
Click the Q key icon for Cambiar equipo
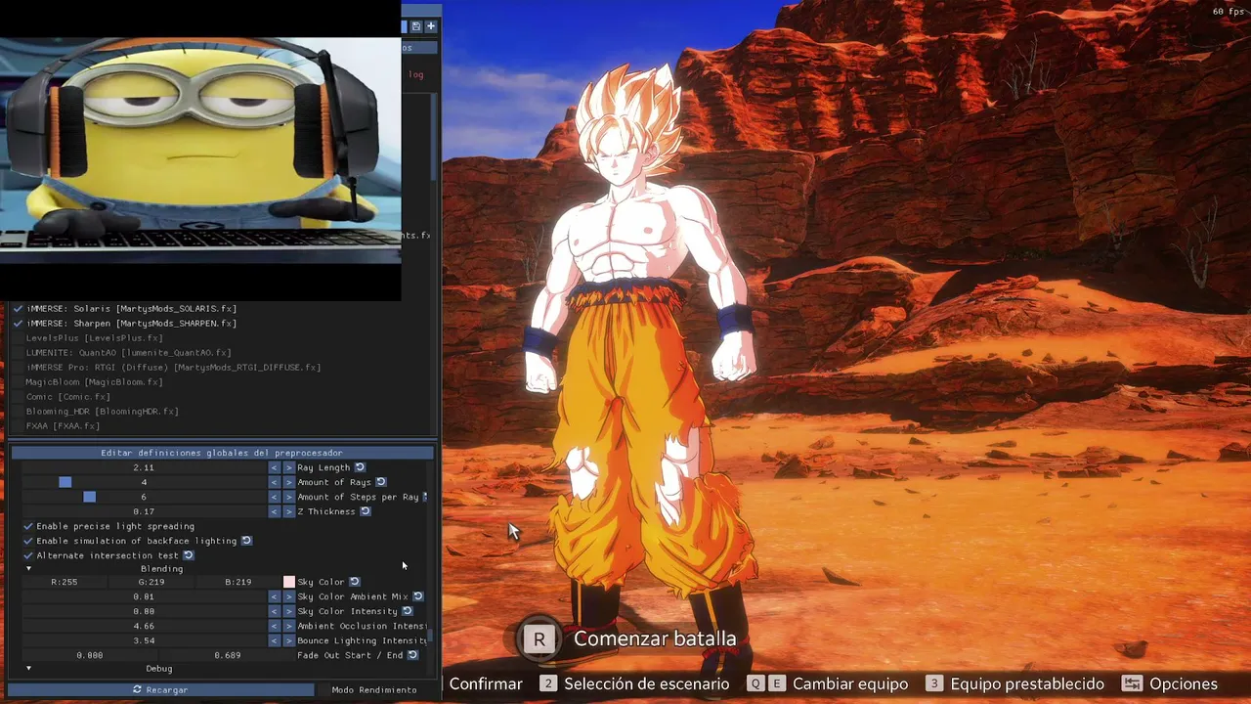click(x=755, y=683)
